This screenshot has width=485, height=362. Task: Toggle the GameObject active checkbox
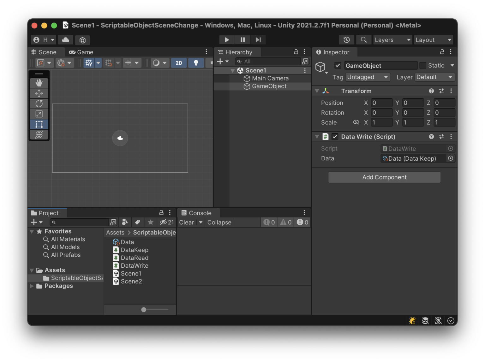coord(338,66)
